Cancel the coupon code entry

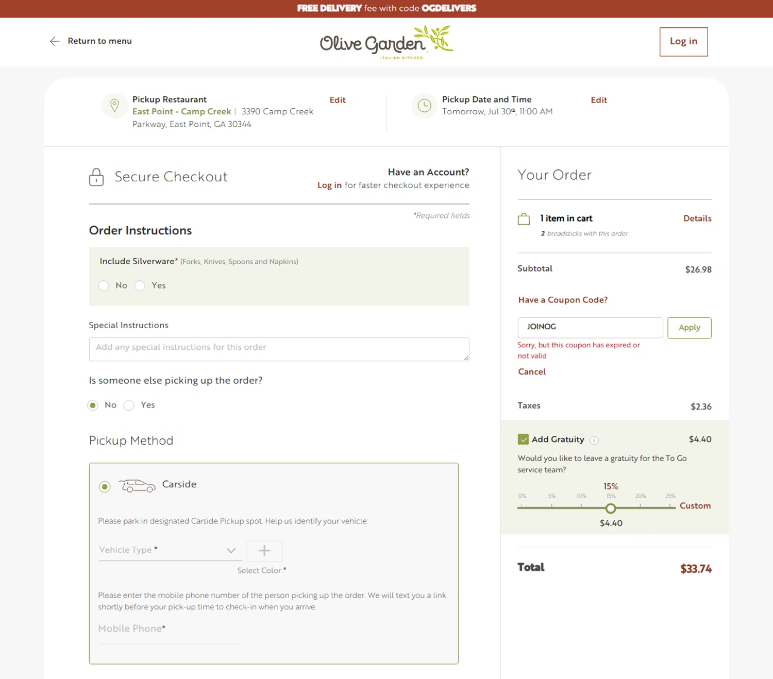tap(532, 372)
